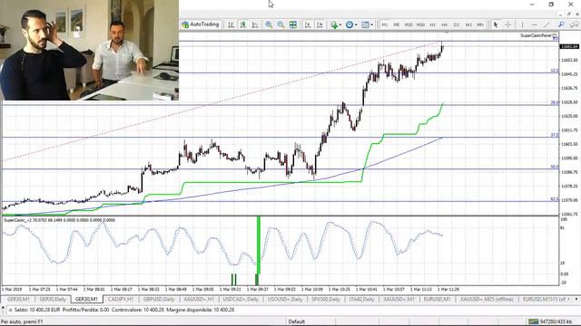Open the GER30,Daily chart tab
The image size is (581, 326).
(53, 299)
